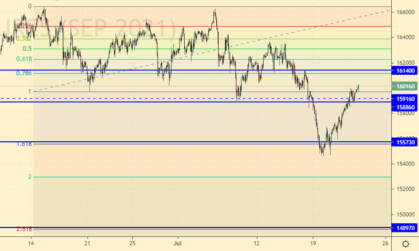Select the 0.382 Fibonacci level label
Viewport: 419px width, 251px height.
click(24, 38)
